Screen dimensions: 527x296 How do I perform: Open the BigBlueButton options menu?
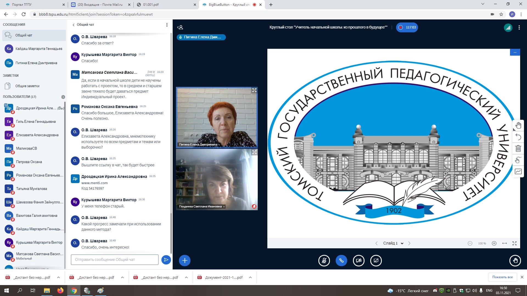click(x=519, y=27)
